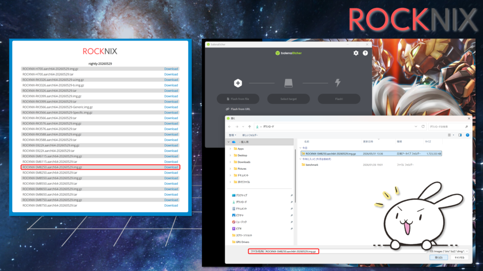Screen dimensions: 483x271
Task: Open balenaEtcher settings gear icon
Action: [x=356, y=53]
